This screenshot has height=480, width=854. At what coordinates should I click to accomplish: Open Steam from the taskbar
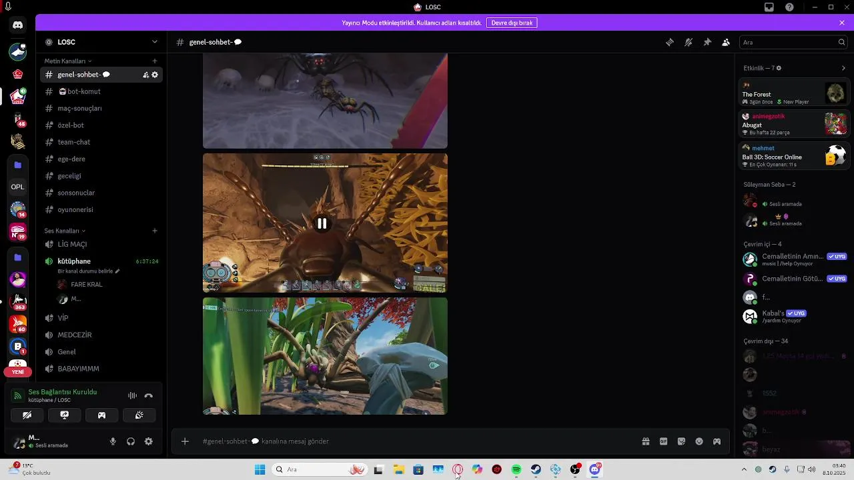(536, 470)
